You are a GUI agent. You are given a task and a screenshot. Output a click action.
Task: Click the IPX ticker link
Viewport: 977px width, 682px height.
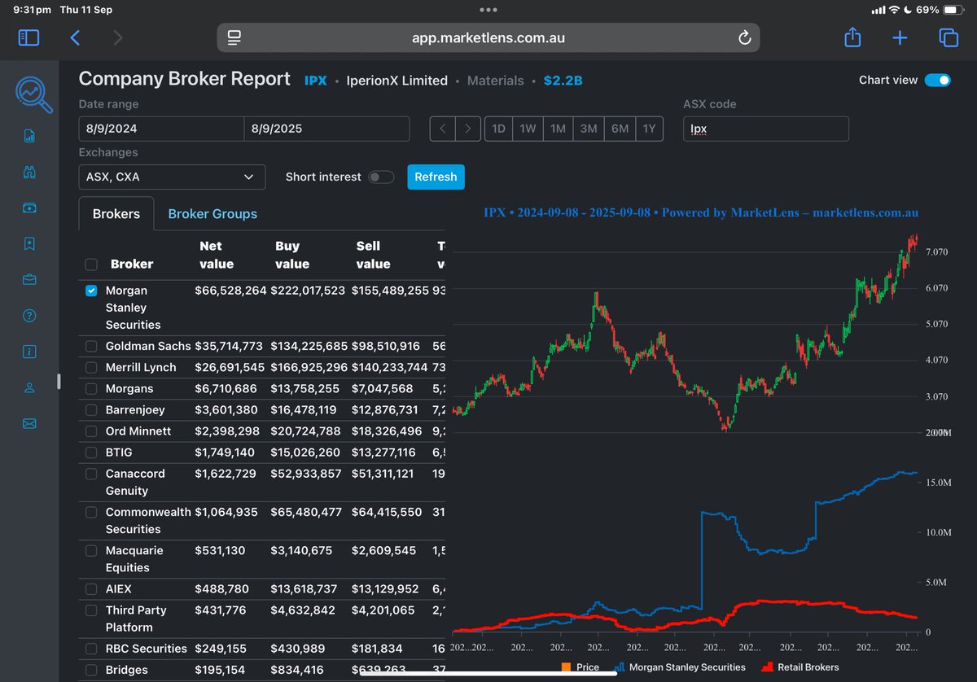pyautogui.click(x=316, y=81)
